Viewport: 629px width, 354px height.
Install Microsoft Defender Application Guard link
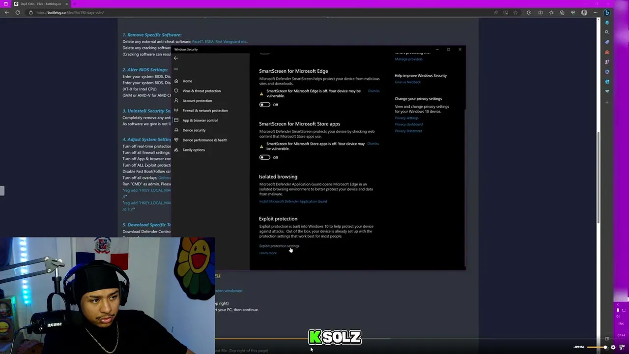click(293, 202)
